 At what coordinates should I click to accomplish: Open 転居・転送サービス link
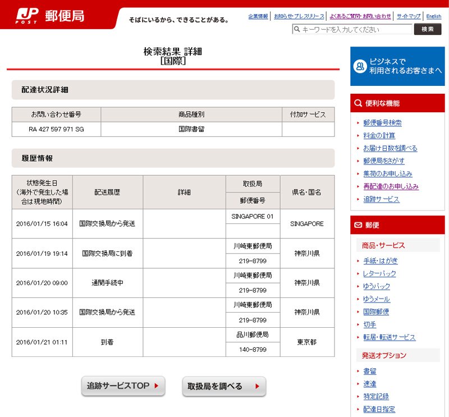click(x=389, y=337)
